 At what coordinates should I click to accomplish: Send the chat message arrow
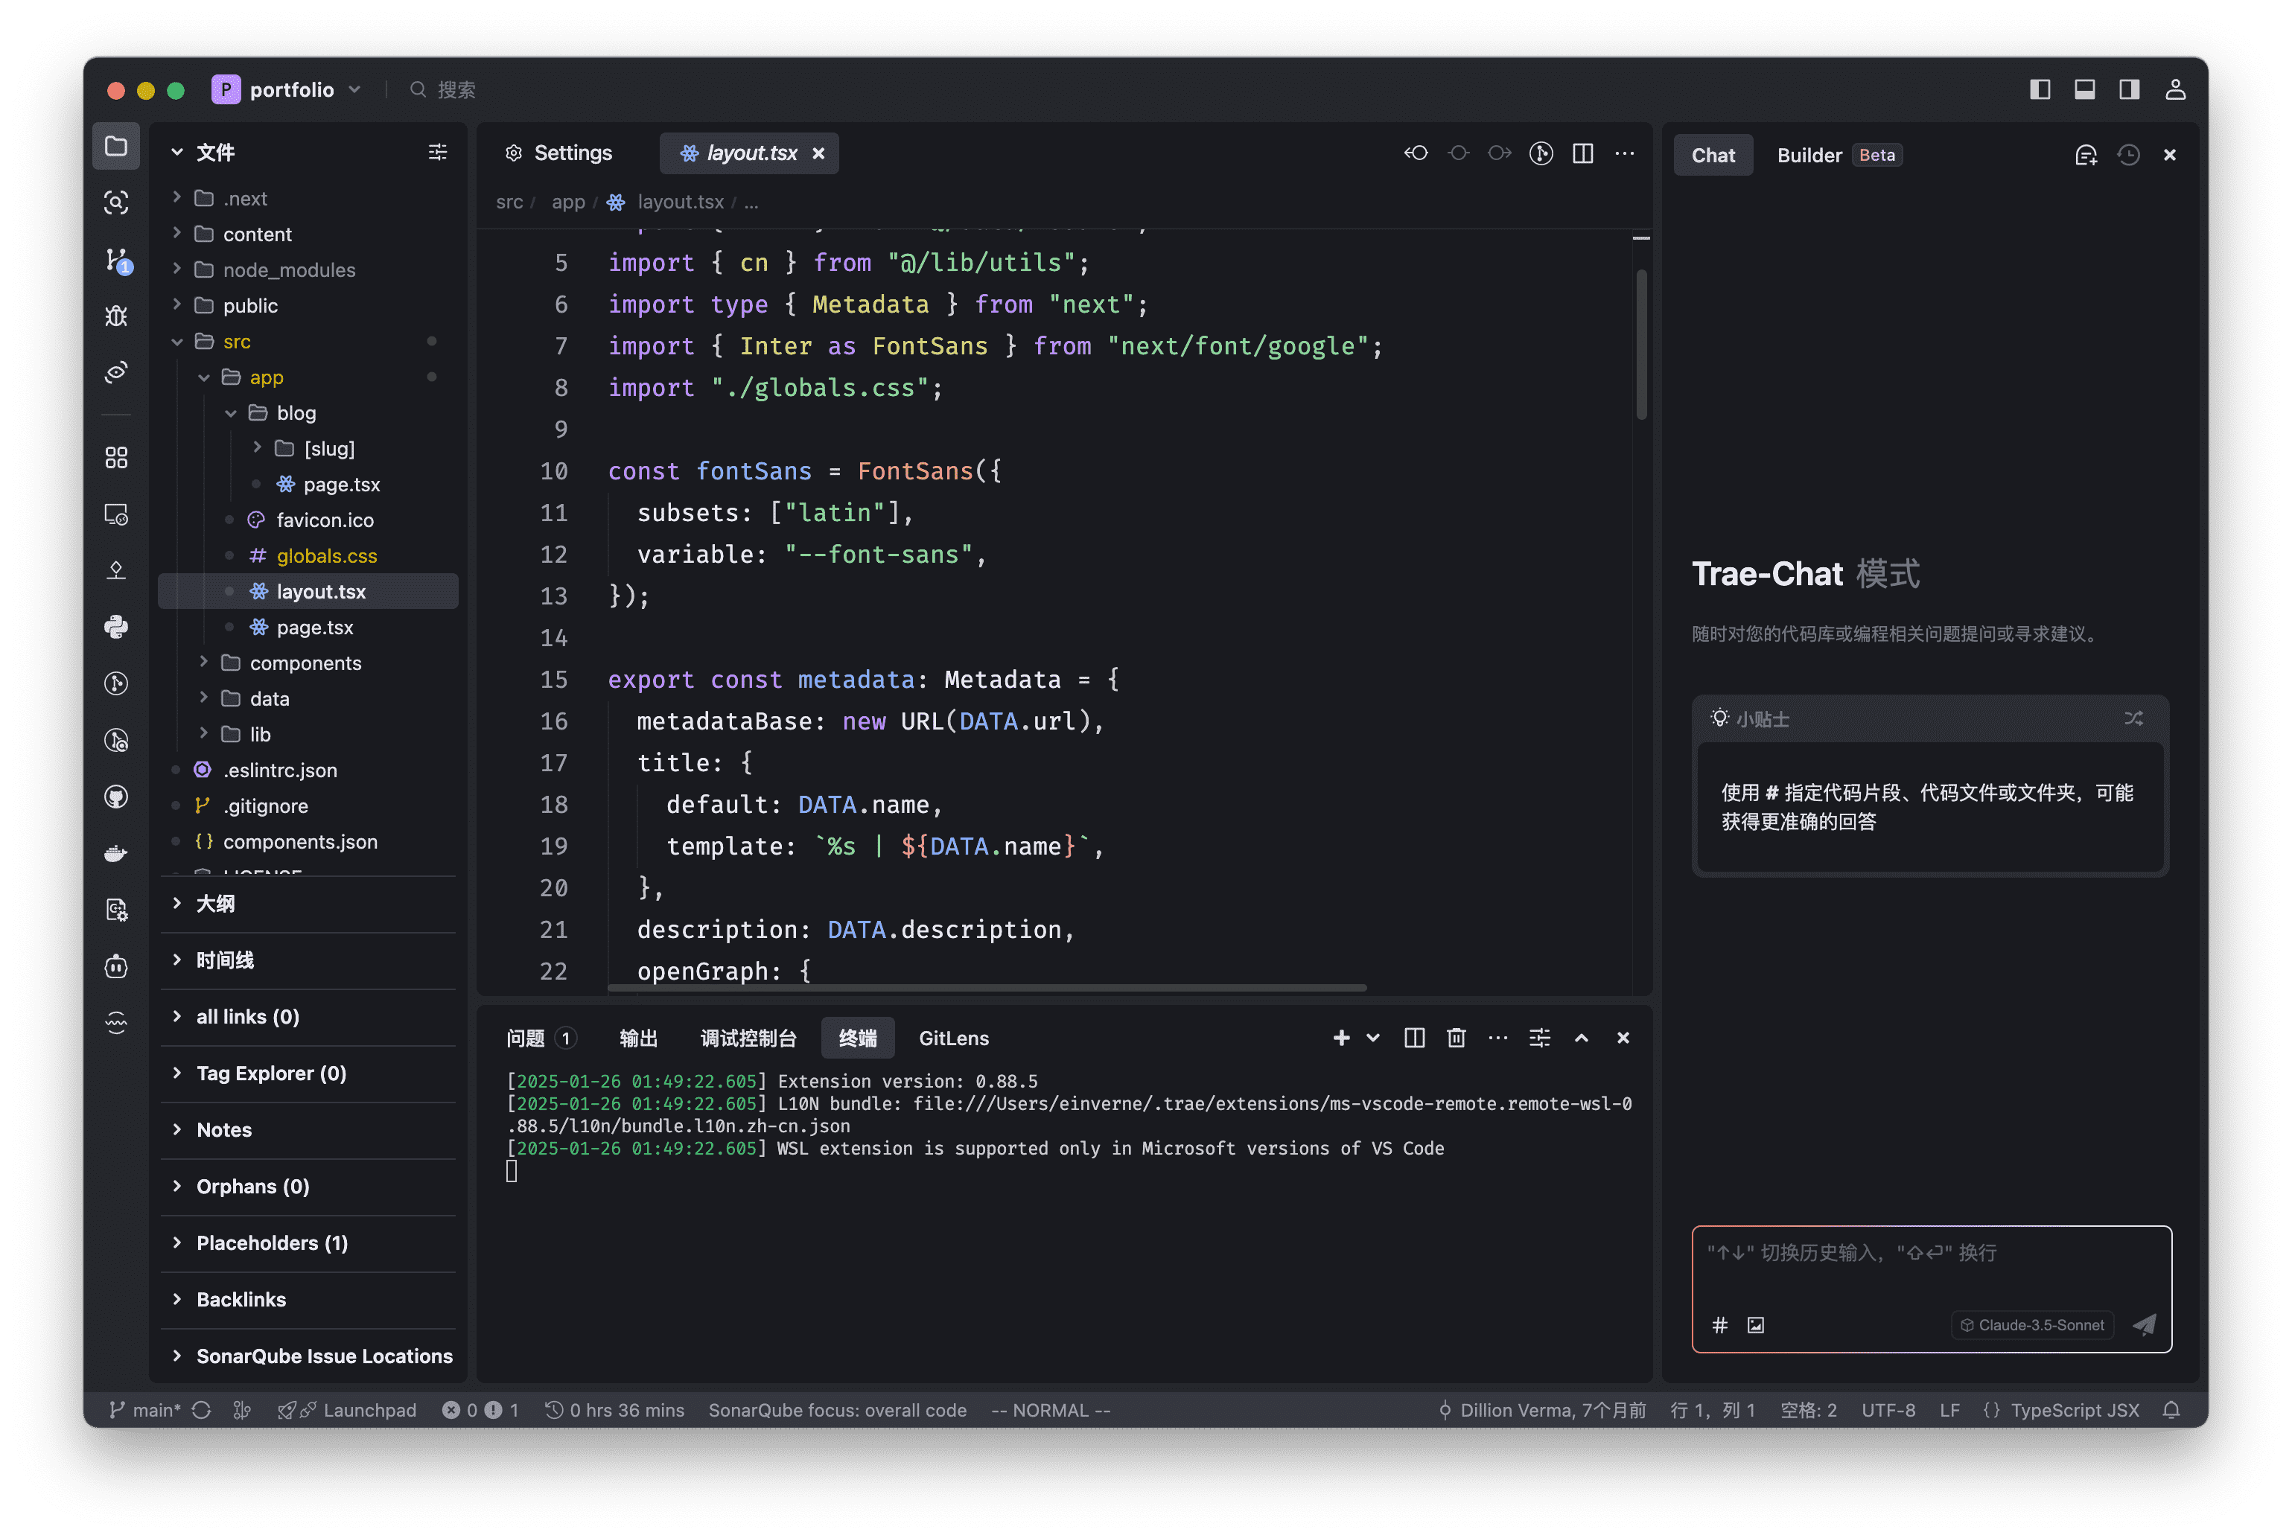click(x=2145, y=1325)
